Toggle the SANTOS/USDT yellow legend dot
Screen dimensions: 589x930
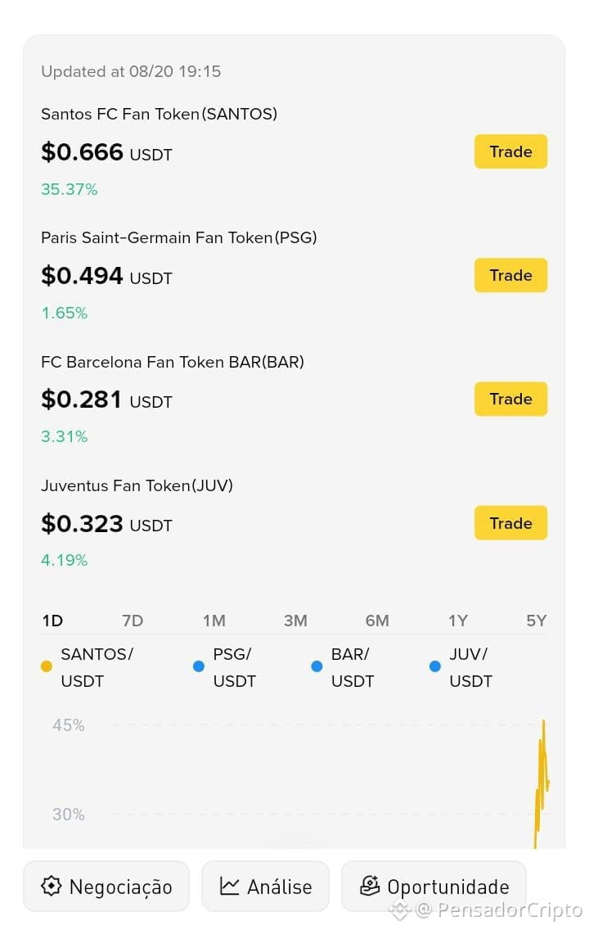click(46, 666)
